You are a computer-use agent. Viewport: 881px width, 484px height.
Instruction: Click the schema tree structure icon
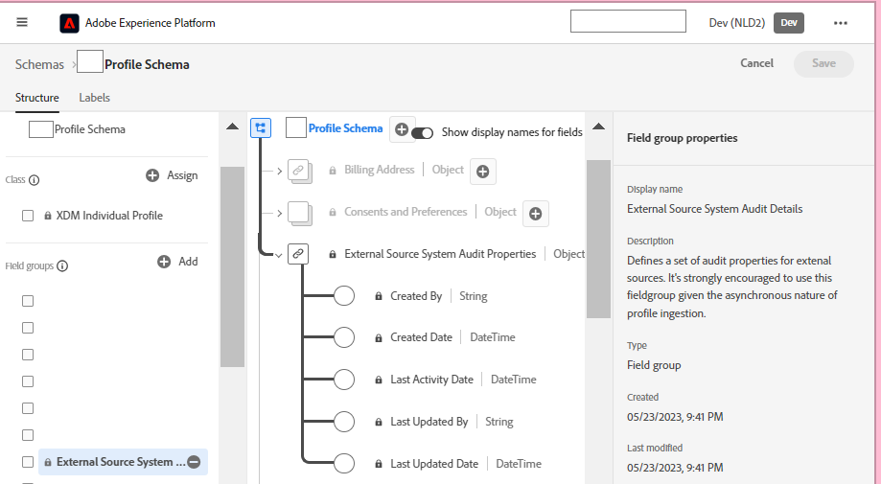coord(260,128)
